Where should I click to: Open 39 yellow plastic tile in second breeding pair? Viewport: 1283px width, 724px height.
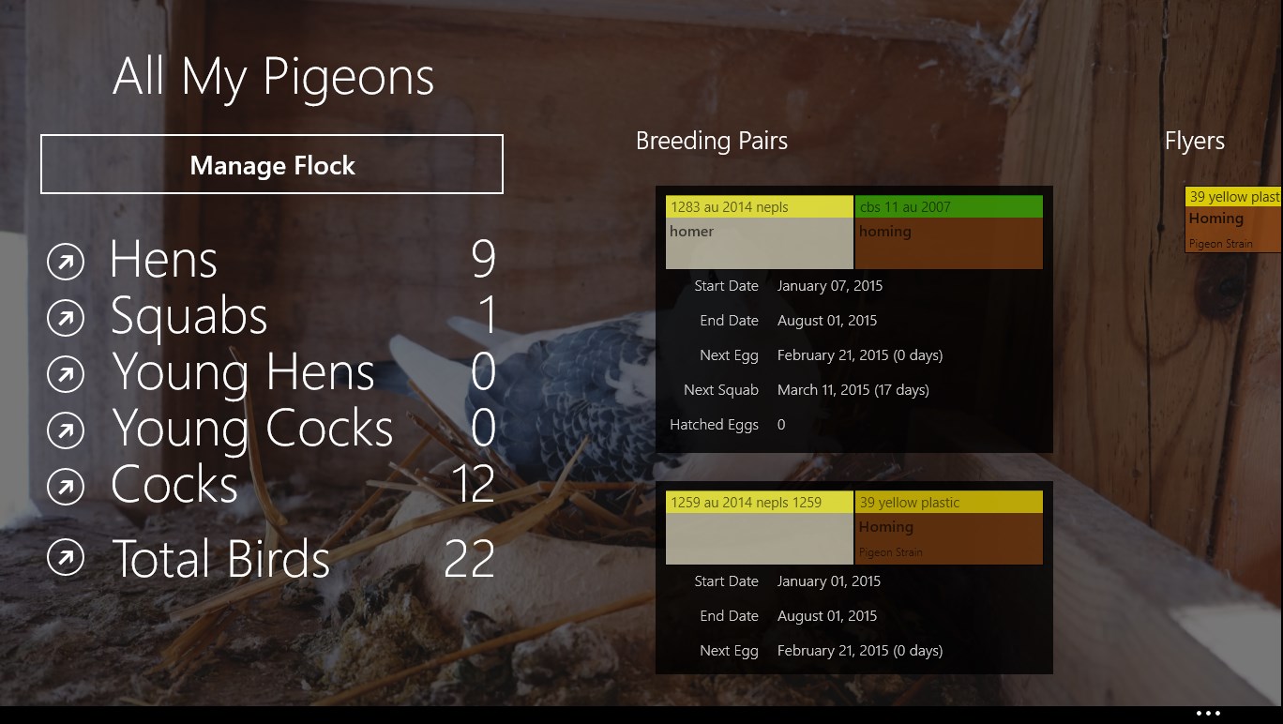(948, 527)
